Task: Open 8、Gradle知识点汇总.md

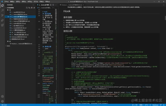Action: tap(19, 28)
